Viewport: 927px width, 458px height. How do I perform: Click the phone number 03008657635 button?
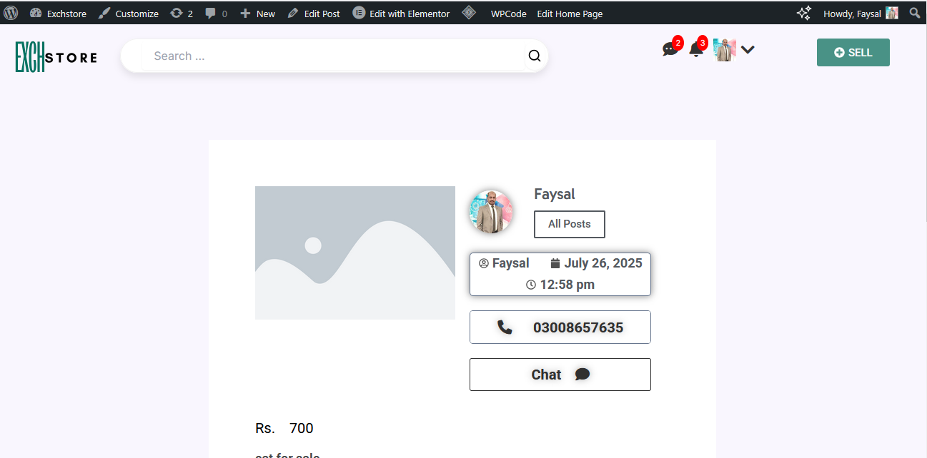pos(560,327)
